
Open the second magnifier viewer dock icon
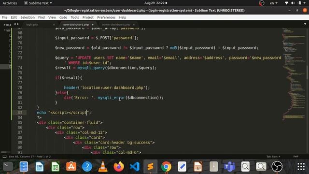click(261, 167)
